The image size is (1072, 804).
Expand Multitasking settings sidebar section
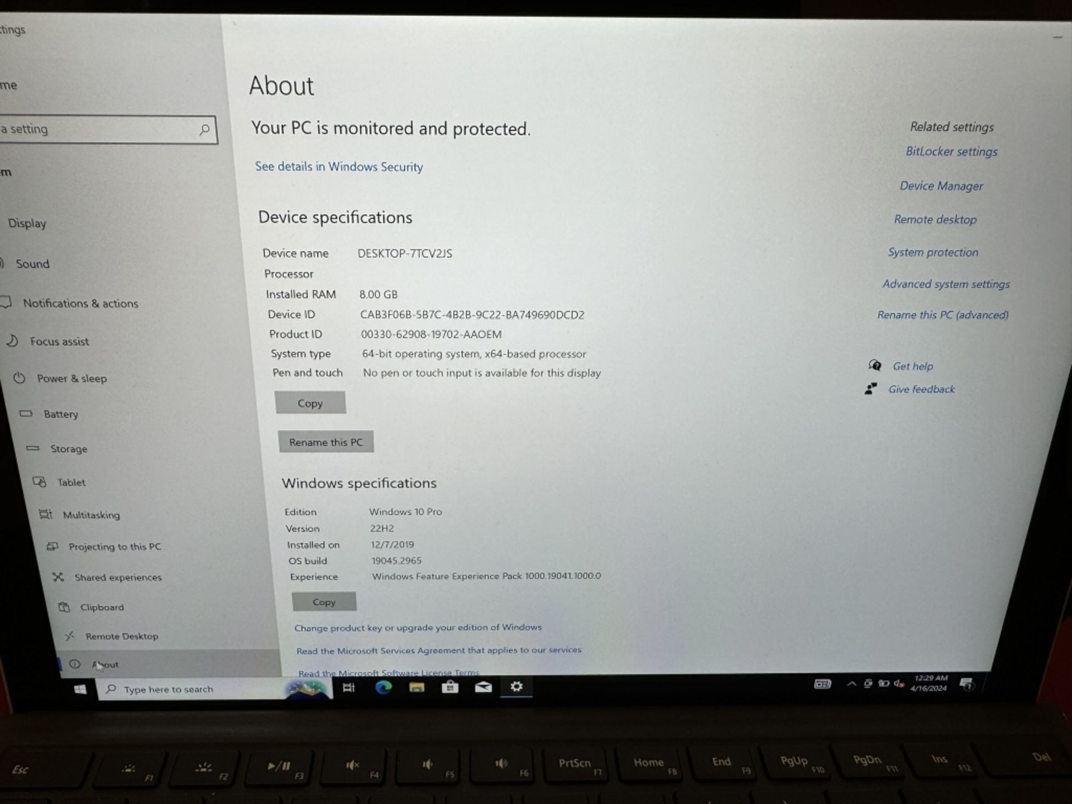coord(91,514)
